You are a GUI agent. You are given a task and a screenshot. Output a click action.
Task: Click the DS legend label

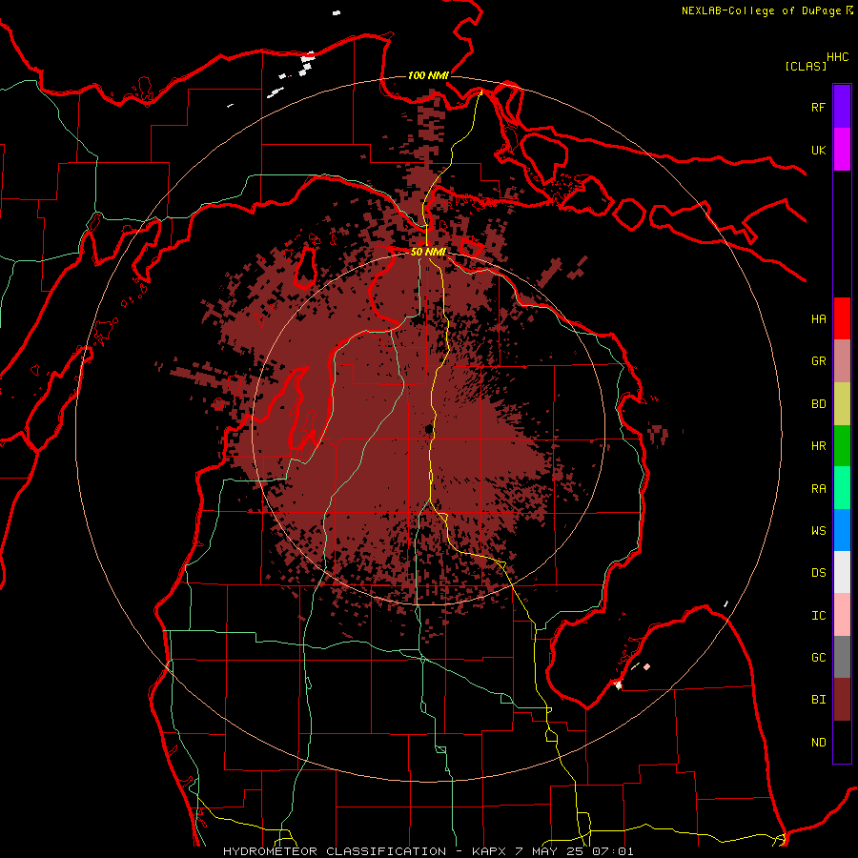818,573
